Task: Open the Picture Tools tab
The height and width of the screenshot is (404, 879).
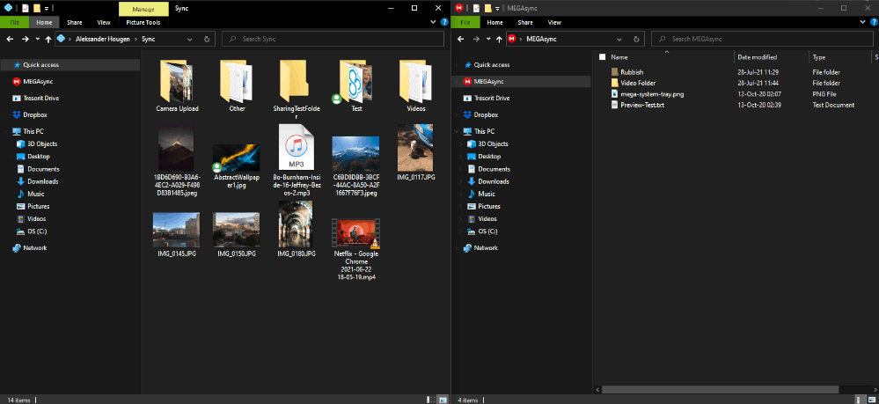Action: pos(143,21)
